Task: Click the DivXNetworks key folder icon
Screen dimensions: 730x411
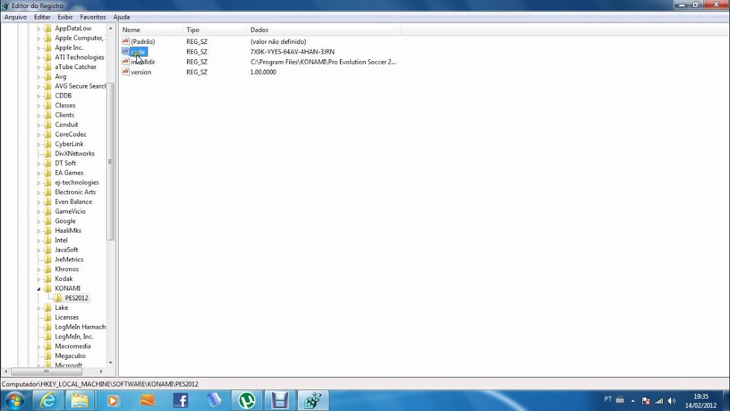Action: pos(48,154)
